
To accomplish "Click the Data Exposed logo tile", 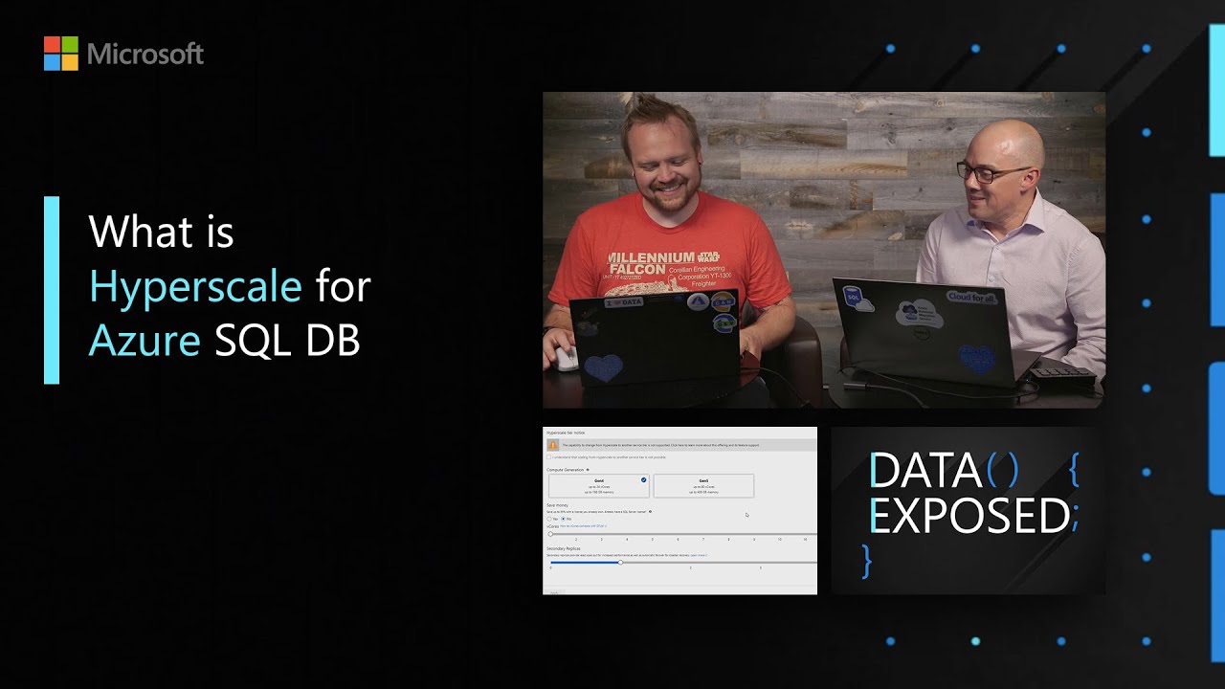I will (968, 510).
